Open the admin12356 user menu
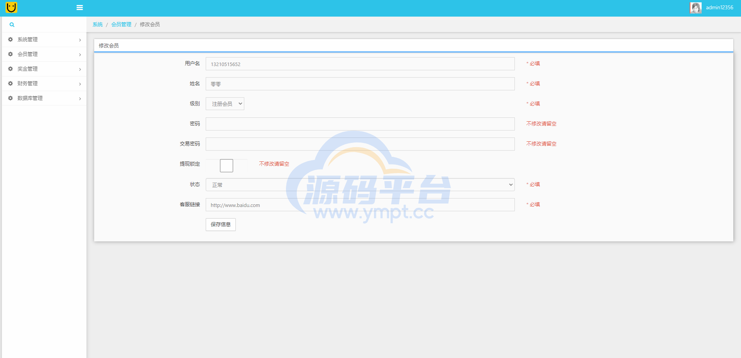Screen dimensions: 741x358 point(719,7)
